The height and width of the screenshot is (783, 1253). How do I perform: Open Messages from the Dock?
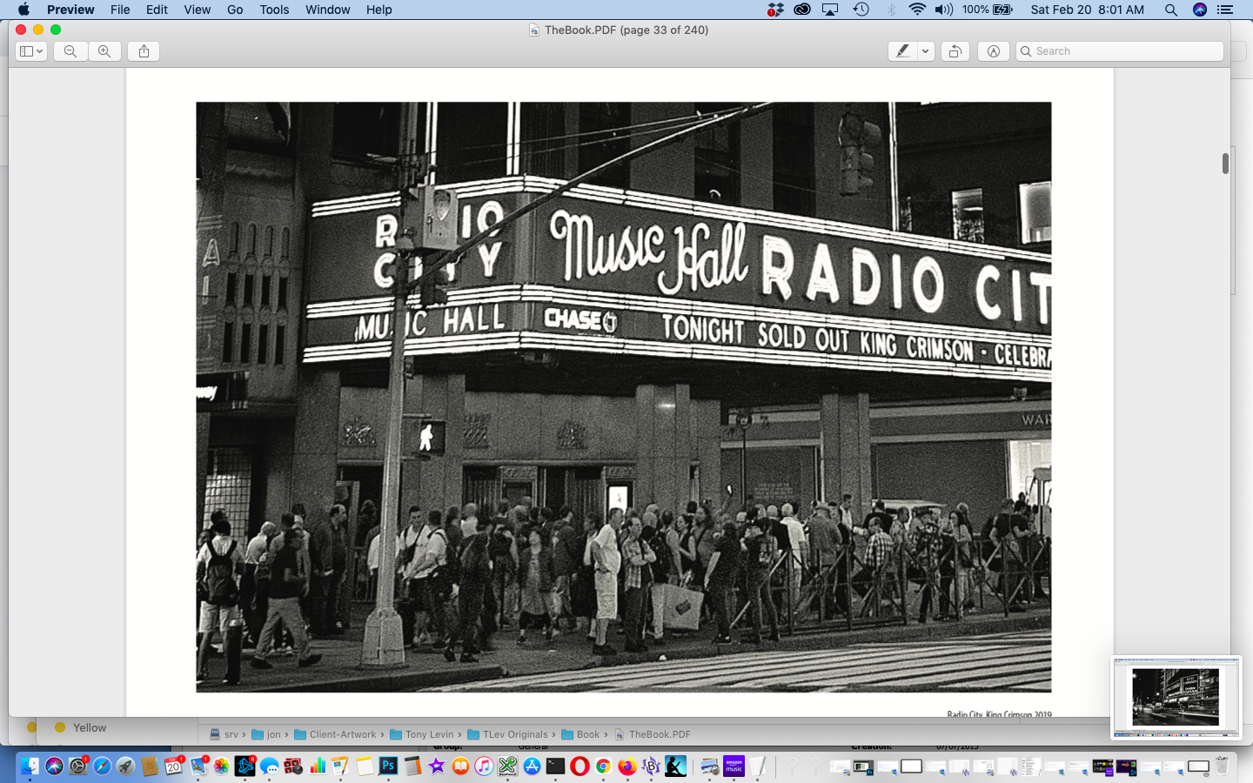click(269, 766)
